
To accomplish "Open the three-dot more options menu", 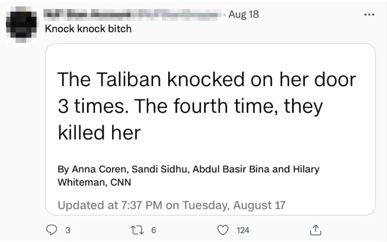I will 369,14.
